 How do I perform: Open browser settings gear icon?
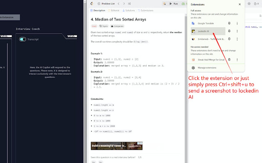[248, 4]
